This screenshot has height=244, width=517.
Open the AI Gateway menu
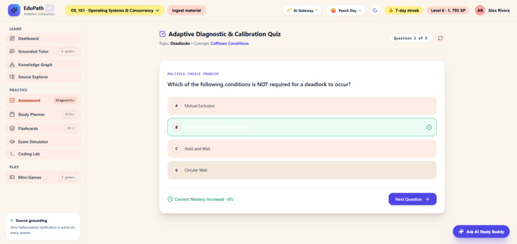click(301, 10)
